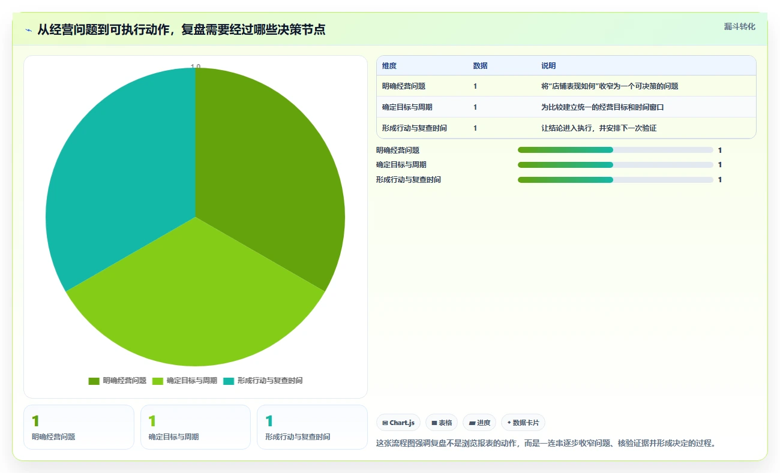Viewport: 780px width, 473px height.
Task: Click description starting with 将“店铺表现如何”
Action: click(610, 86)
